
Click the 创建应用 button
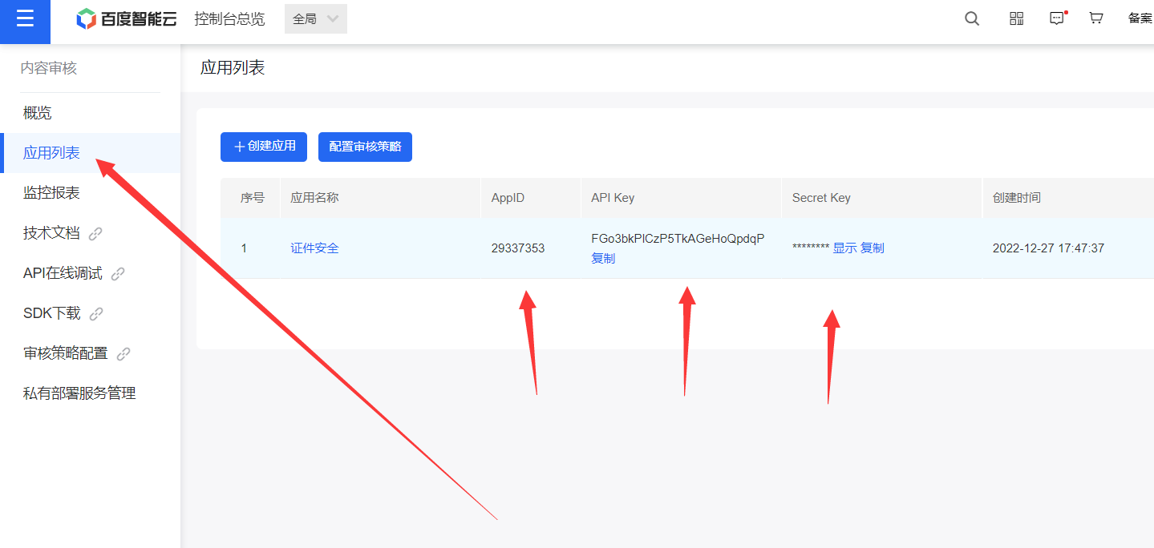point(264,147)
